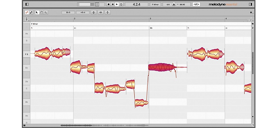Click the F Minor scale label in the ruler
The width and height of the screenshot is (277, 128).
(34, 24)
